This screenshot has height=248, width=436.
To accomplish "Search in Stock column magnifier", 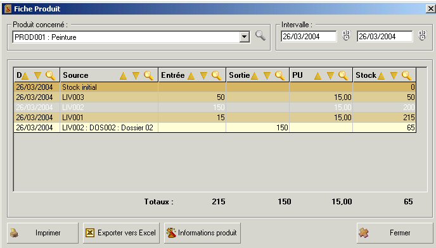I will [x=406, y=75].
